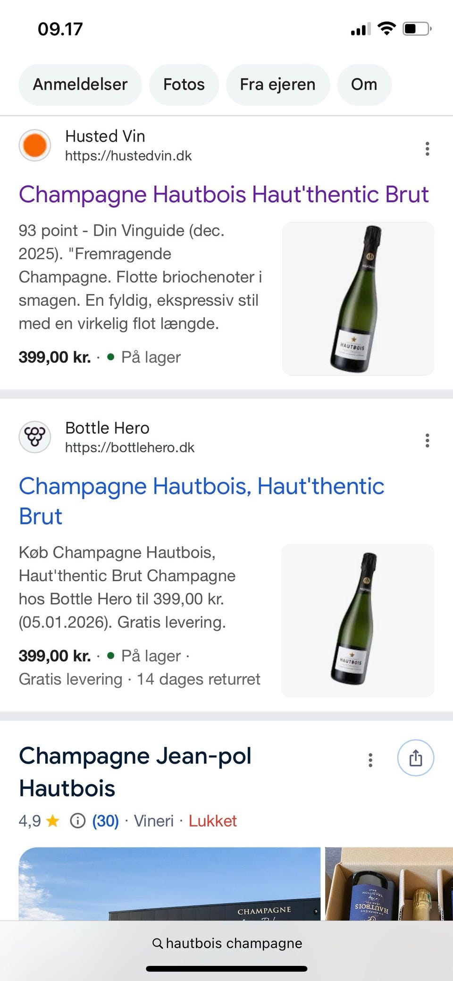The height and width of the screenshot is (981, 453).
Task: Tap the rating info icon
Action: (x=77, y=821)
